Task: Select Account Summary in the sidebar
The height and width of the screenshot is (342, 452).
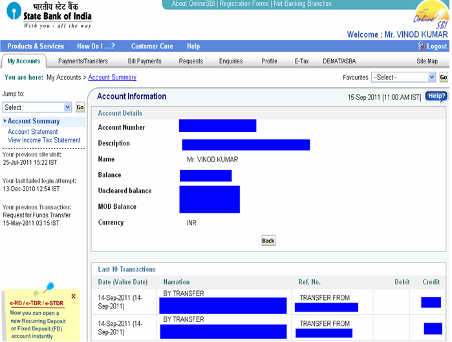Action: [x=34, y=121]
